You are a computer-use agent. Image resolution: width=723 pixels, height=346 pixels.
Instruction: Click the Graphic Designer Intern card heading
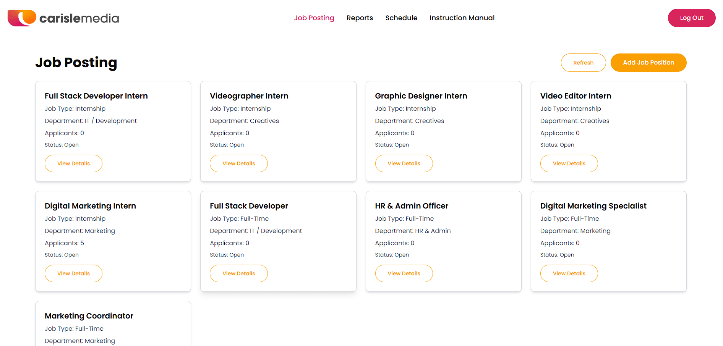(421, 96)
